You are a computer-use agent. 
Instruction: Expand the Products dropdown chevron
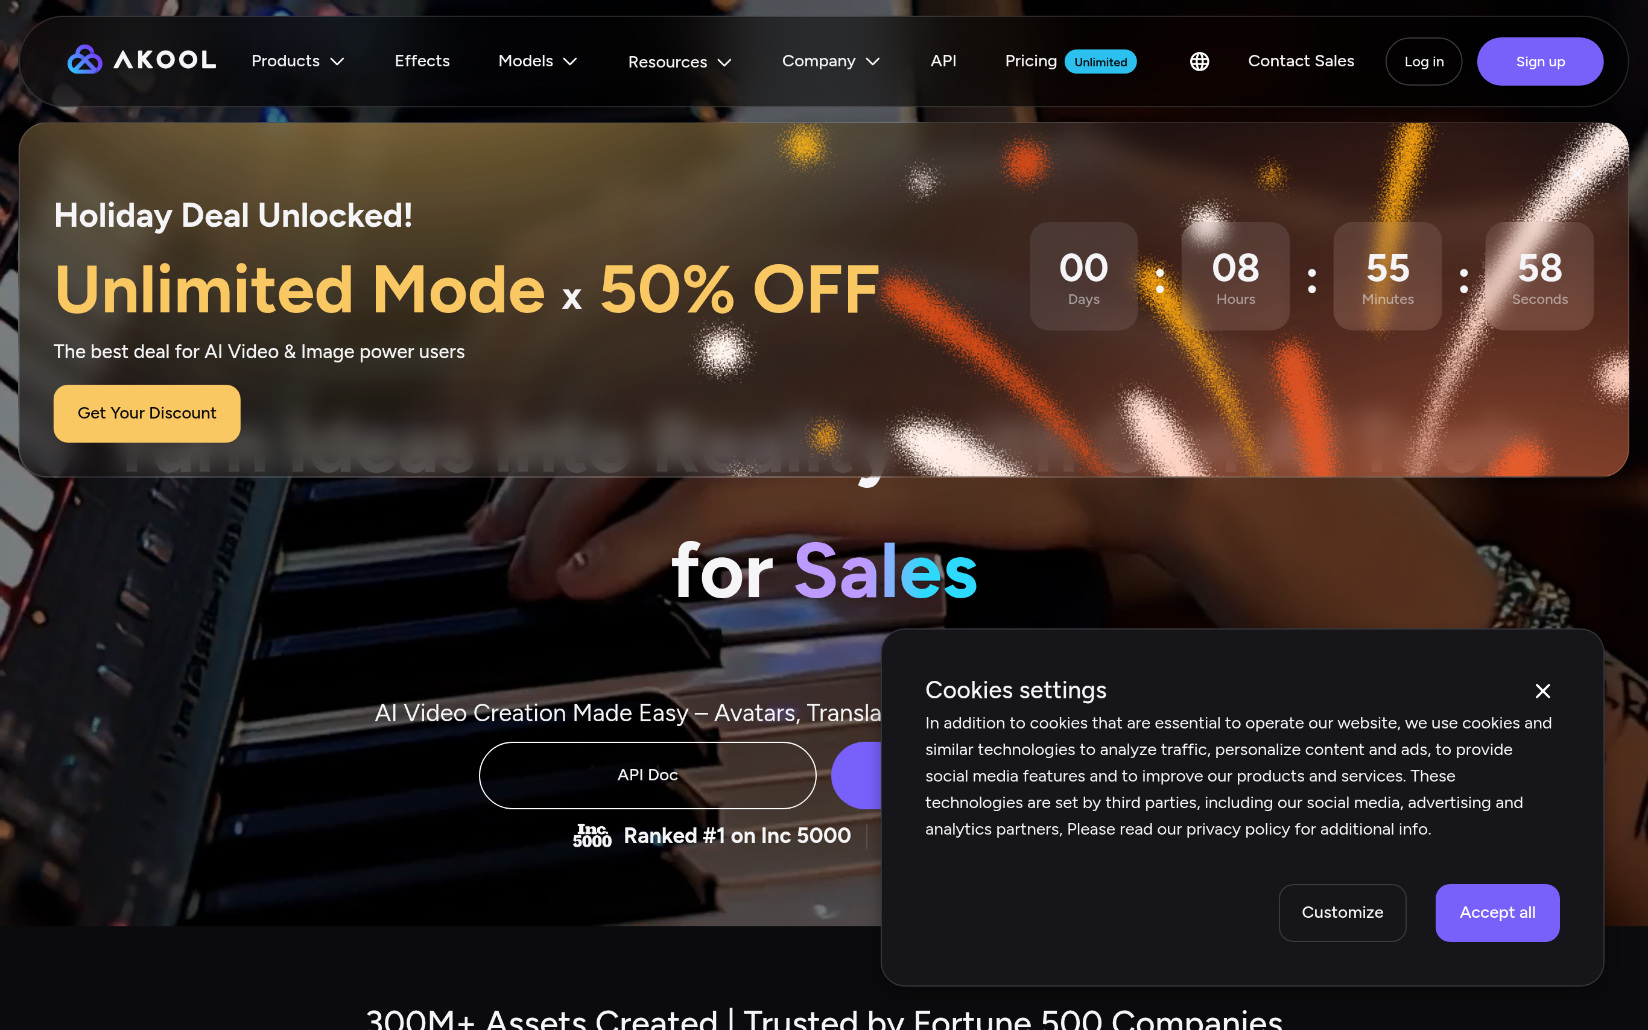337,62
